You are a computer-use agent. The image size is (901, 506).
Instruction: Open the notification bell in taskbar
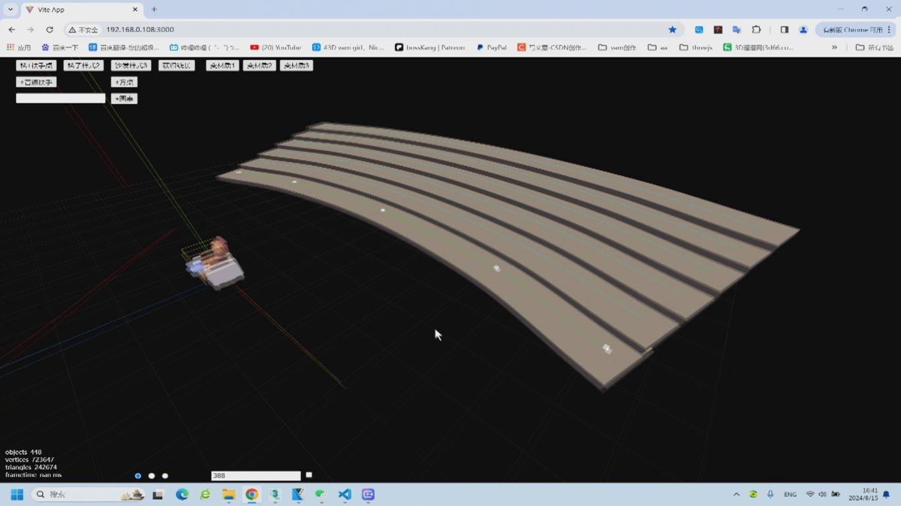886,494
